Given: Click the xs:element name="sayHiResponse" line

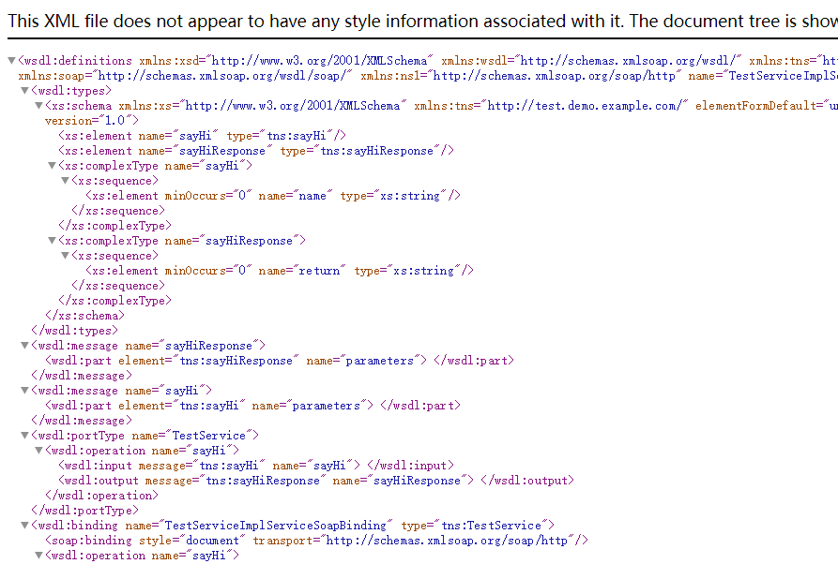Looking at the screenshot, I should pyautogui.click(x=256, y=151).
